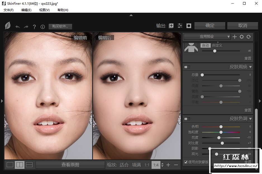Viewport: 262px width, 174px height.
Task: Toggle the 皮肤色调 section on/off switch
Action: click(x=187, y=119)
